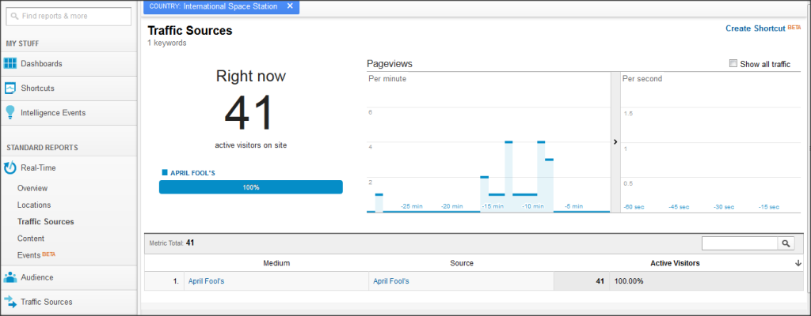
Task: Enable the Show all traffic checkbox
Action: (733, 63)
